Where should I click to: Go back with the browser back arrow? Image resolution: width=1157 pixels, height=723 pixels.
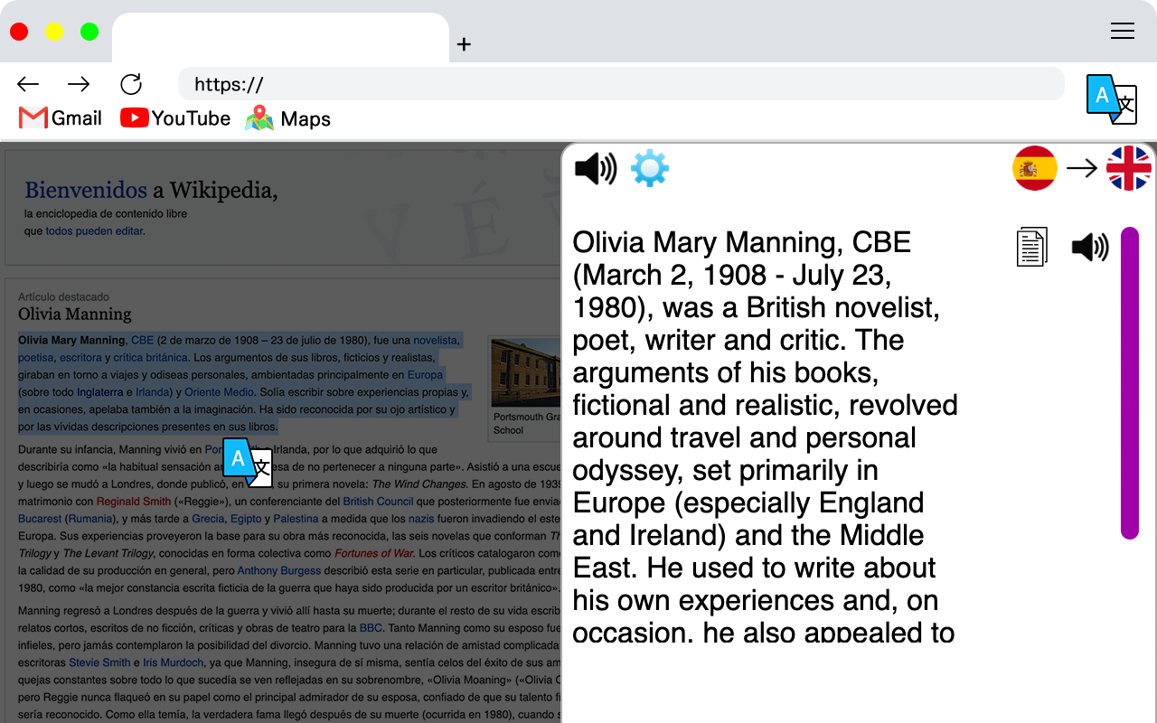[28, 84]
